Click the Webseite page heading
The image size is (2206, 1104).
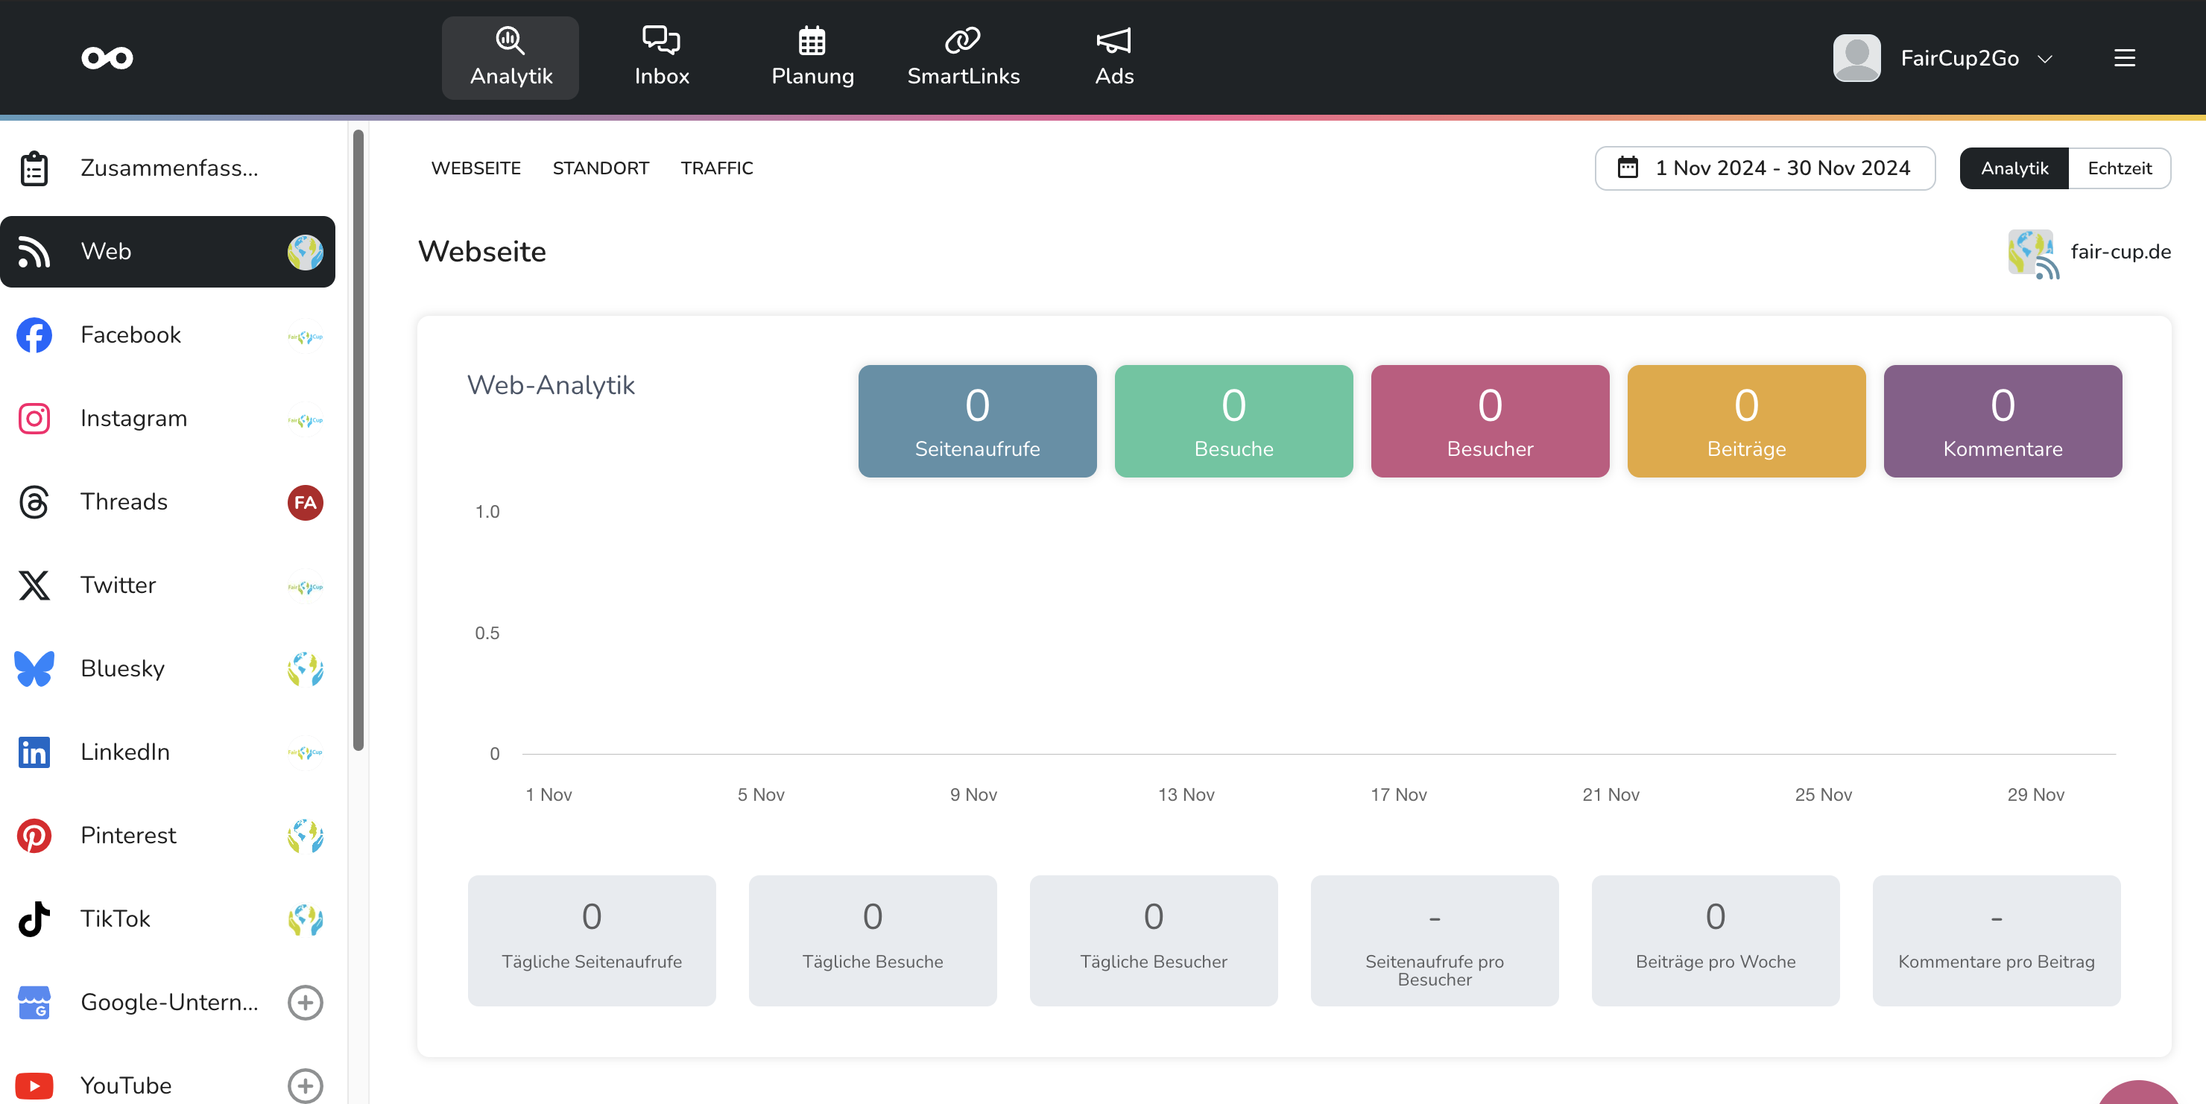tap(482, 252)
